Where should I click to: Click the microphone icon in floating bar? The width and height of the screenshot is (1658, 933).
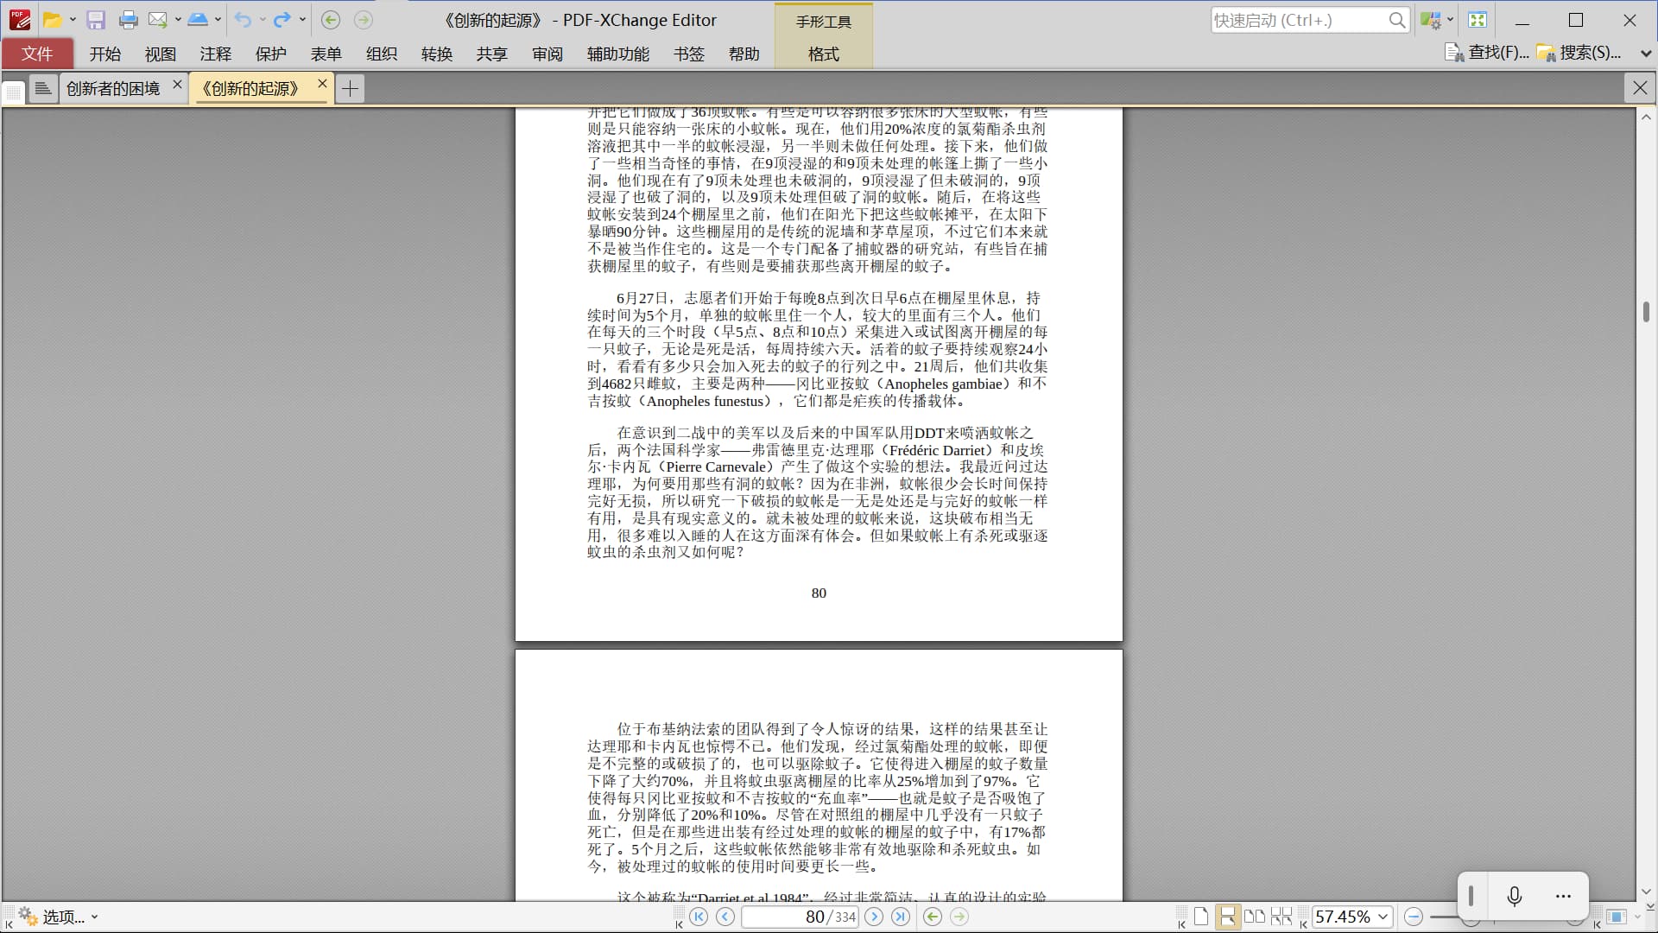[1514, 896]
